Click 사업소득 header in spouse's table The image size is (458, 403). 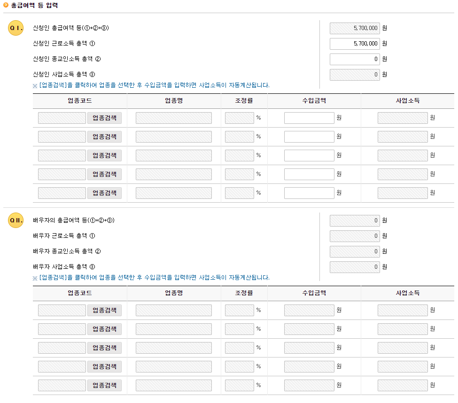click(407, 293)
